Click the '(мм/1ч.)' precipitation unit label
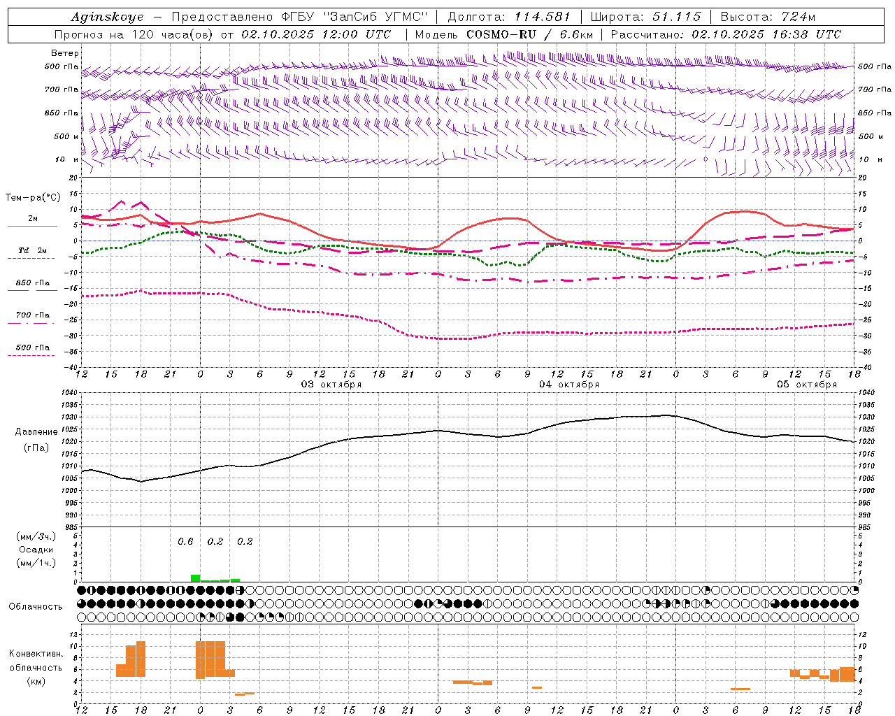895x716 pixels. pos(36,563)
